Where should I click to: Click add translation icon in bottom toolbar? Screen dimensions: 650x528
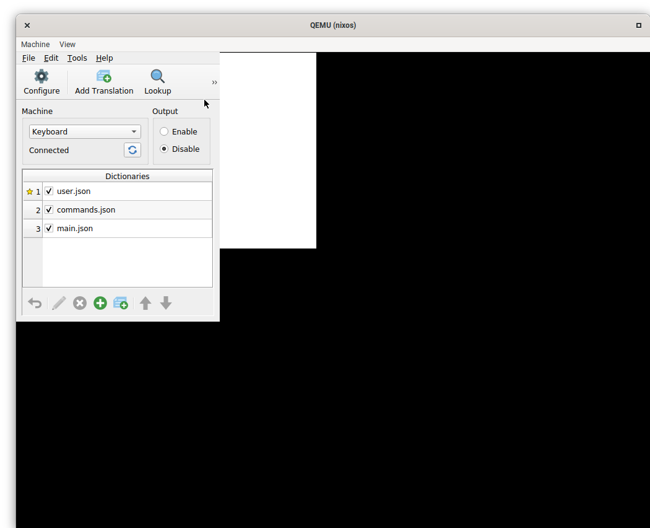(121, 303)
